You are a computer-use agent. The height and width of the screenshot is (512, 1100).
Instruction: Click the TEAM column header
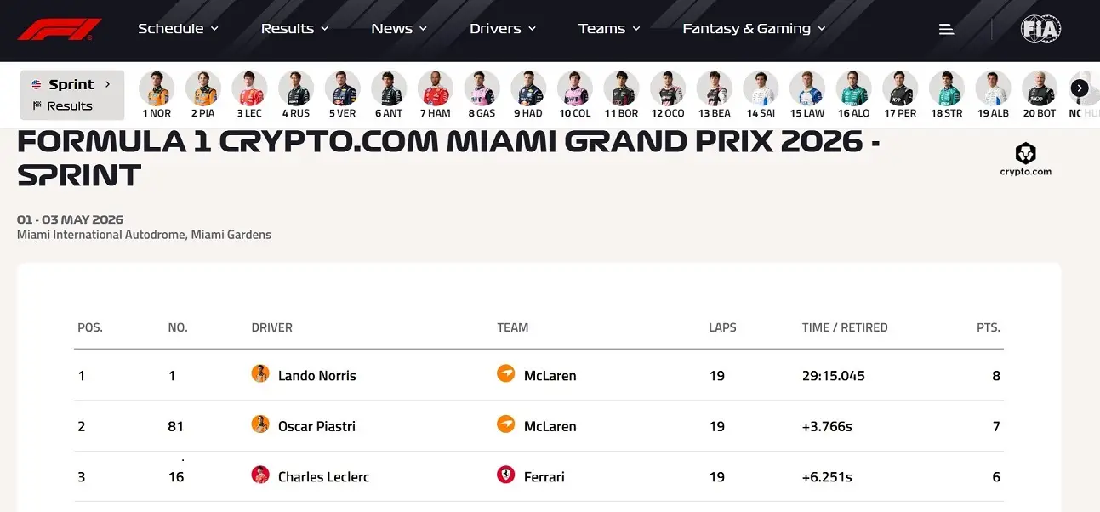point(513,327)
